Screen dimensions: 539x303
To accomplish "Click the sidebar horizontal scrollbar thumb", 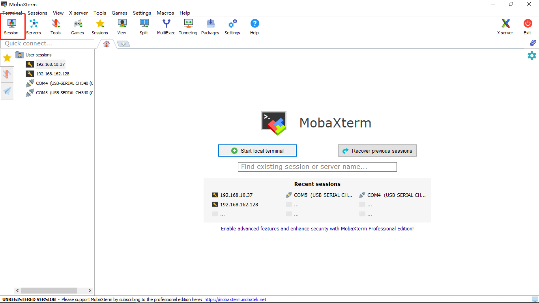I will pyautogui.click(x=49, y=290).
